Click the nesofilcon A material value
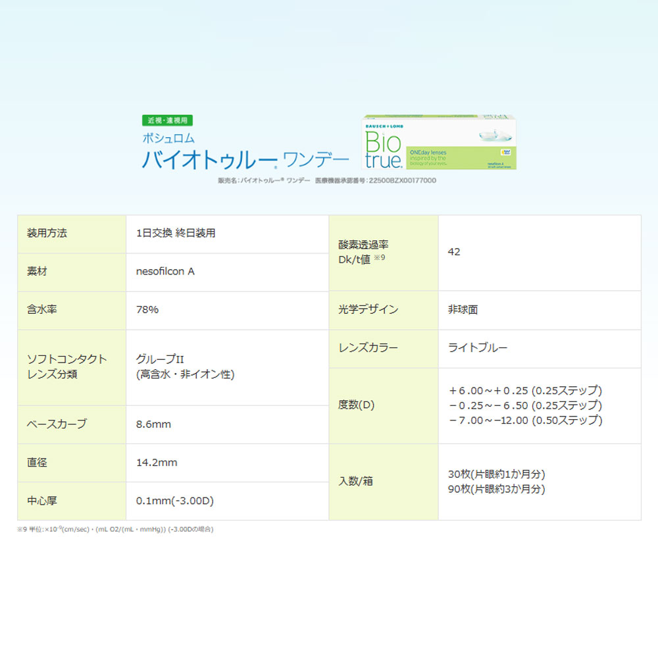Viewport: 658px width, 658px height. [165, 271]
